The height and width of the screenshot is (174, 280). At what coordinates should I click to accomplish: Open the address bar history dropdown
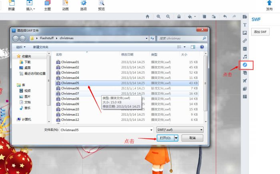(146, 38)
